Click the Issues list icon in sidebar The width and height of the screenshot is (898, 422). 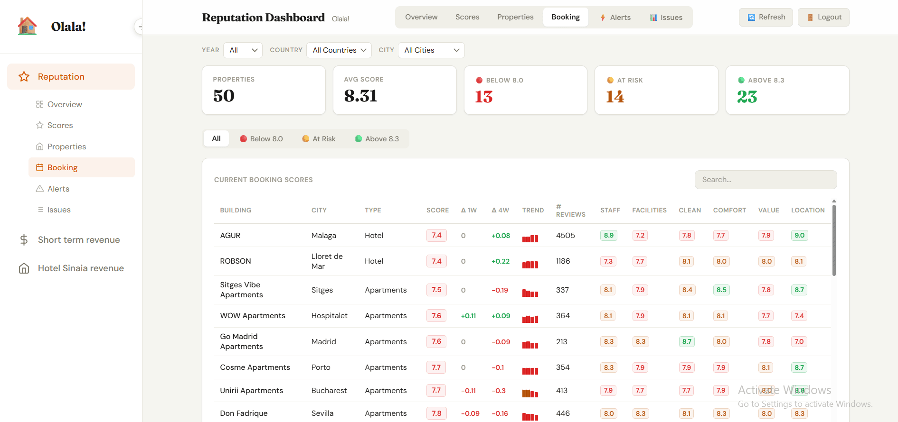(x=40, y=210)
